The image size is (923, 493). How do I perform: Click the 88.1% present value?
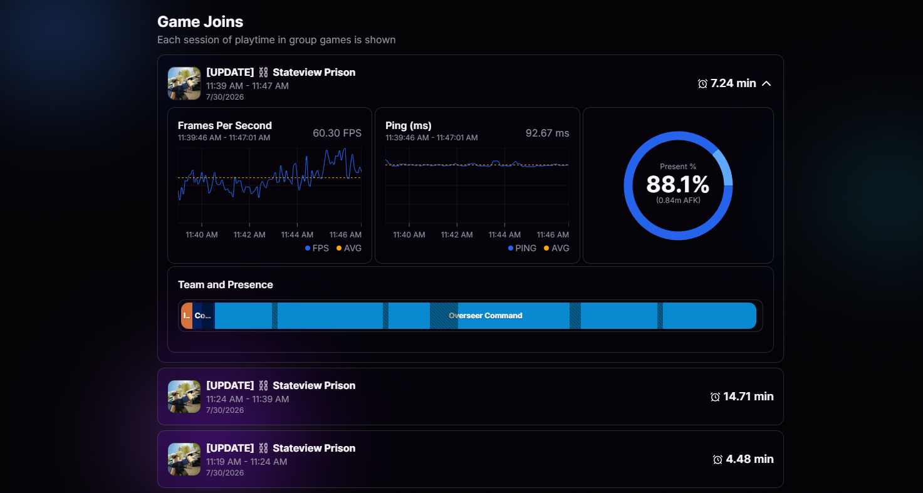[678, 185]
